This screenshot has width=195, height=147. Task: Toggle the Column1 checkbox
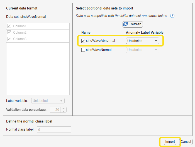(9, 26)
